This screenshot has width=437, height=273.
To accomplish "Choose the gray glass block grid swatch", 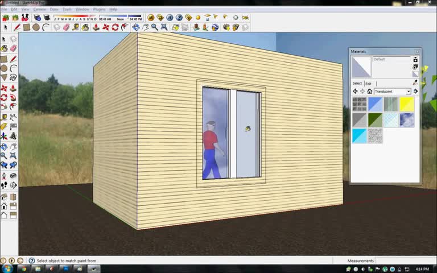I will (359, 104).
